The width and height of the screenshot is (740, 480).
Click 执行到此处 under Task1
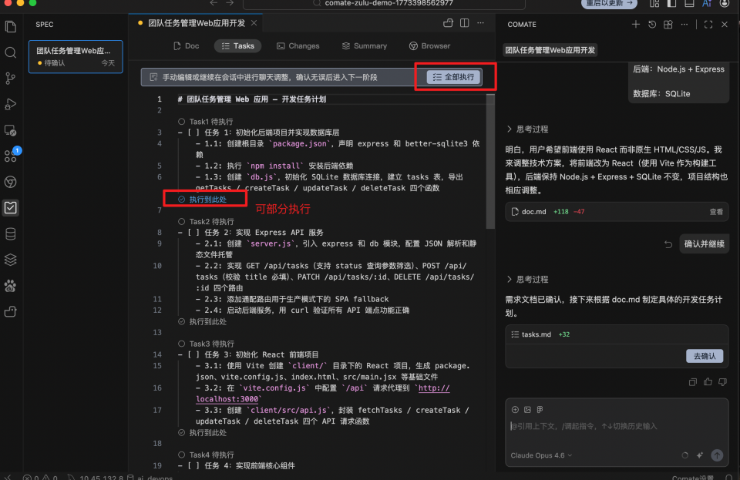coord(203,200)
